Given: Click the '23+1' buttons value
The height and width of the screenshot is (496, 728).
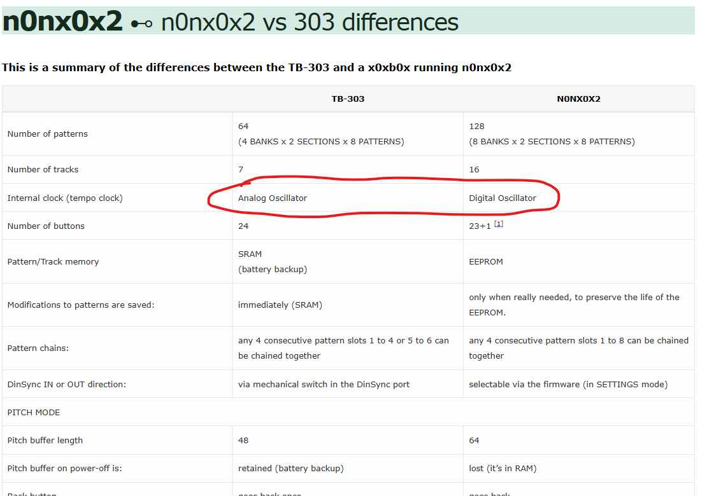Looking at the screenshot, I should [x=480, y=226].
